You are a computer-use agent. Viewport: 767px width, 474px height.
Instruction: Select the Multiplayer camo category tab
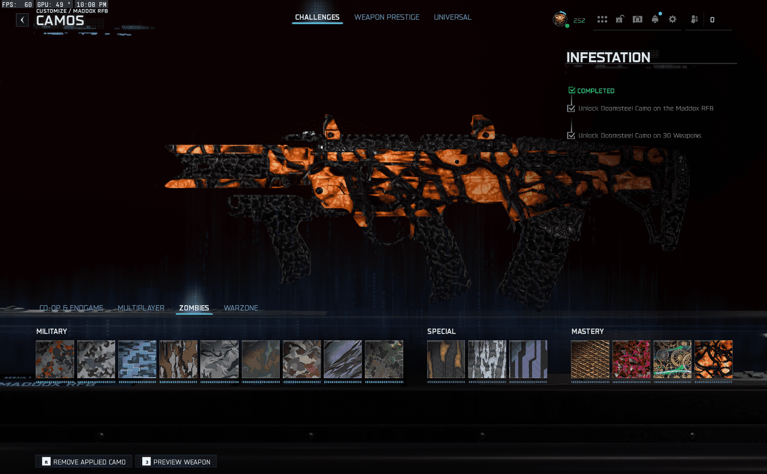click(141, 308)
